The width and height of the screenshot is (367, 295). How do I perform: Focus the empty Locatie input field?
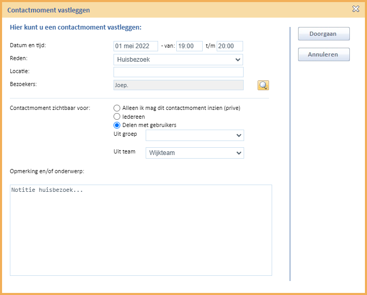178,72
